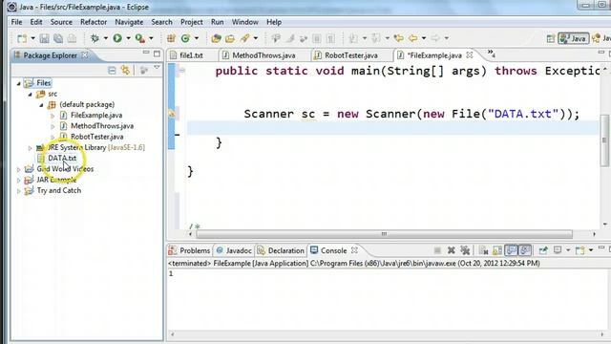Screen dimensions: 611x344
Task: Open the New toolbar dropdown arrow
Action: coord(33,38)
